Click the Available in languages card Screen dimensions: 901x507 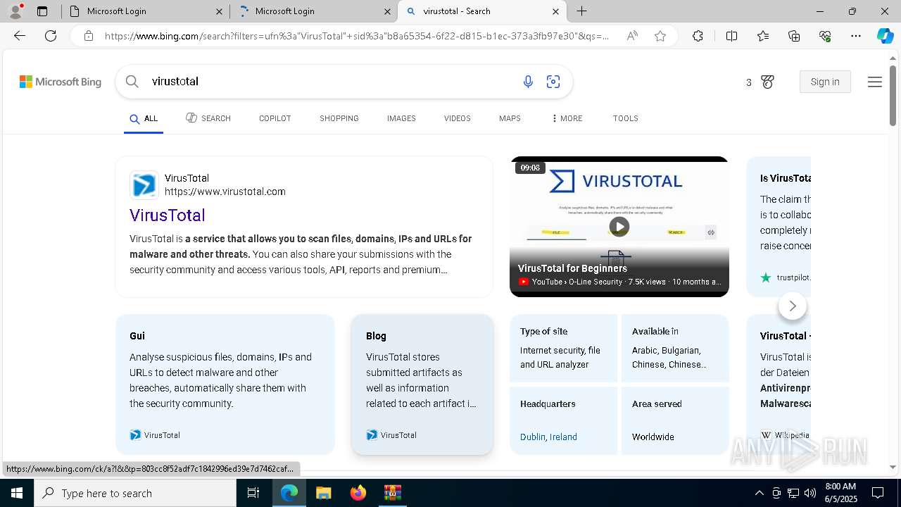pyautogui.click(x=674, y=349)
